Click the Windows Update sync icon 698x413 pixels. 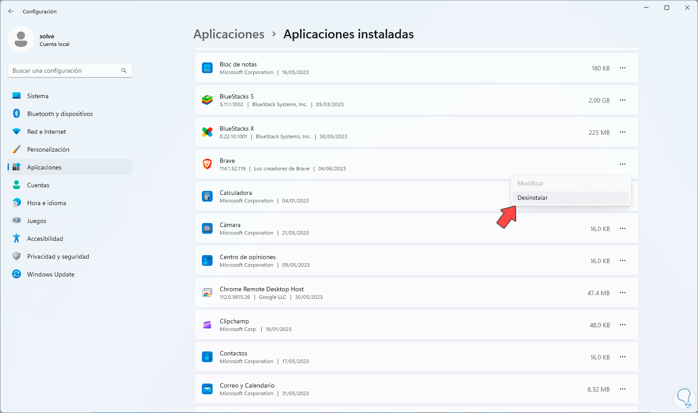16,274
